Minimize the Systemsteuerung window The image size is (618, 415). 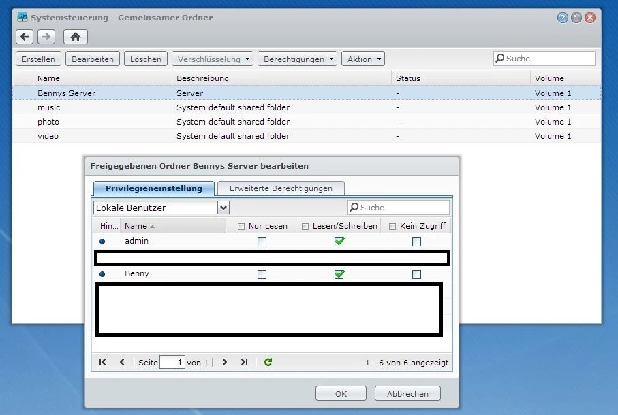click(x=576, y=18)
